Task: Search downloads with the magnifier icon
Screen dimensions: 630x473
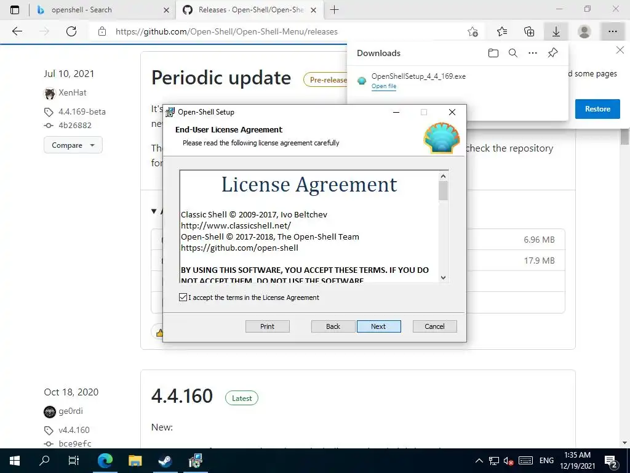Action: click(513, 53)
